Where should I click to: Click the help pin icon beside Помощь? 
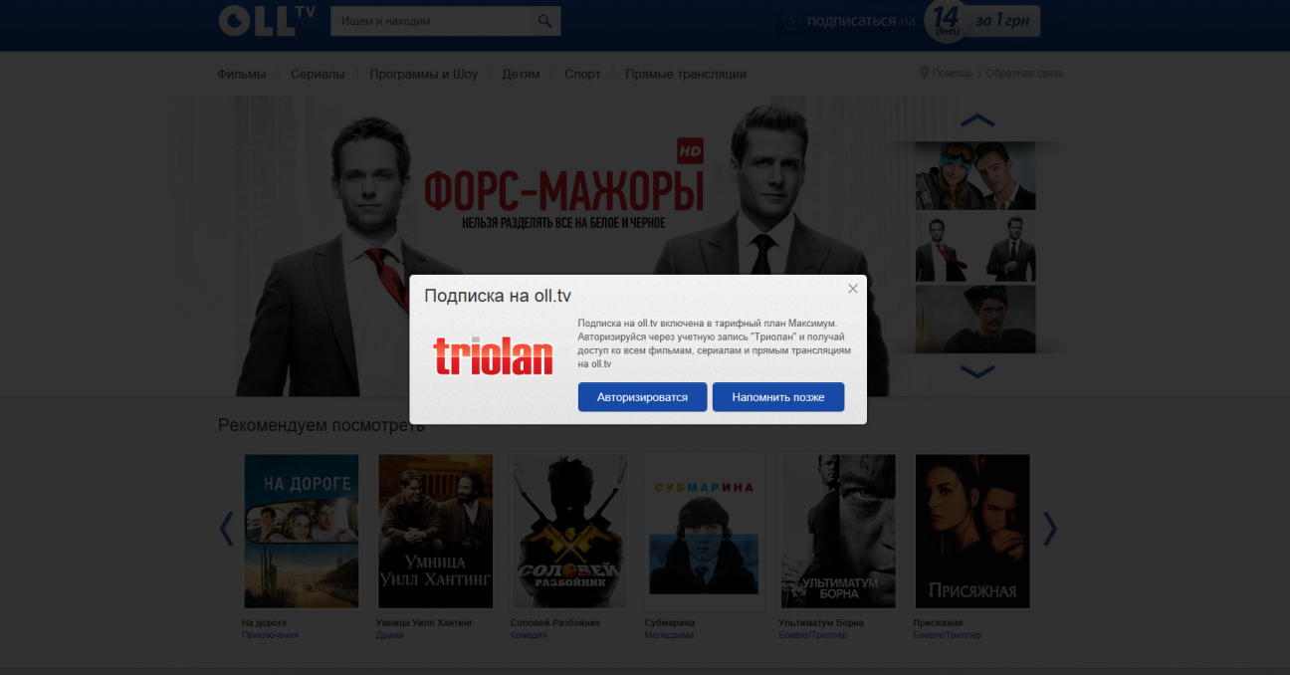[924, 73]
